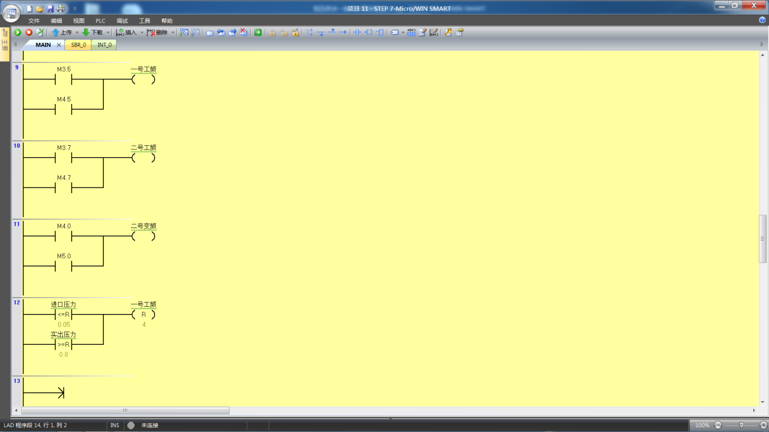Go to the next bookmark icon
The image size is (769, 432).
pos(232,32)
